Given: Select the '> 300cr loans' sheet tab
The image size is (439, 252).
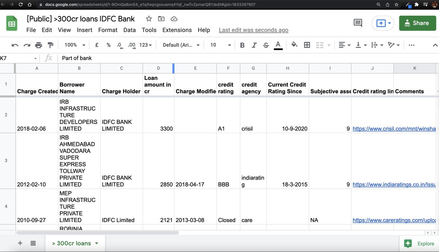Looking at the screenshot, I should (x=75, y=243).
